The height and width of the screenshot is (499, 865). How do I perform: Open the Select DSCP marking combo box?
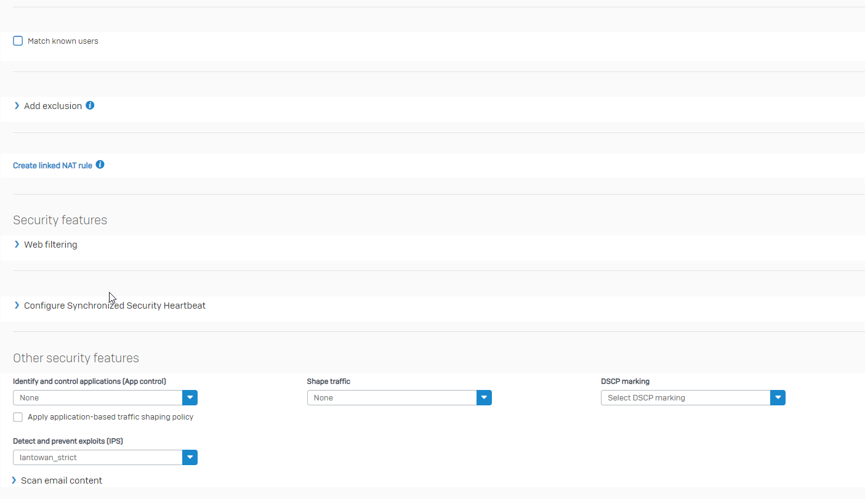tap(685, 398)
